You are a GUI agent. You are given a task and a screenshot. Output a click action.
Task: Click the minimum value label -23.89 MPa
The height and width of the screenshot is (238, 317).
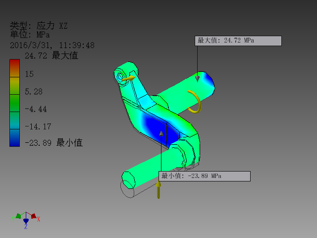click(205, 176)
